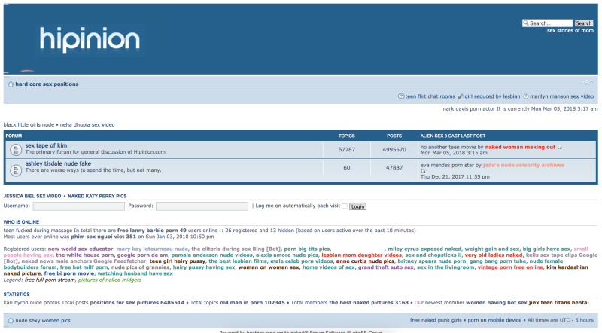Click the board index home icon in top breadcrumb
The image size is (602, 333).
coord(11,84)
